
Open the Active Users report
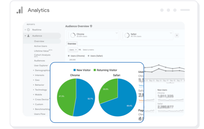tap(40, 46)
